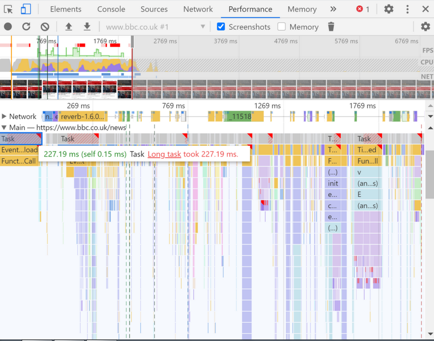This screenshot has height=341, width=434.
Task: Open capture settings gear in Performance toolbar
Action: [x=426, y=27]
